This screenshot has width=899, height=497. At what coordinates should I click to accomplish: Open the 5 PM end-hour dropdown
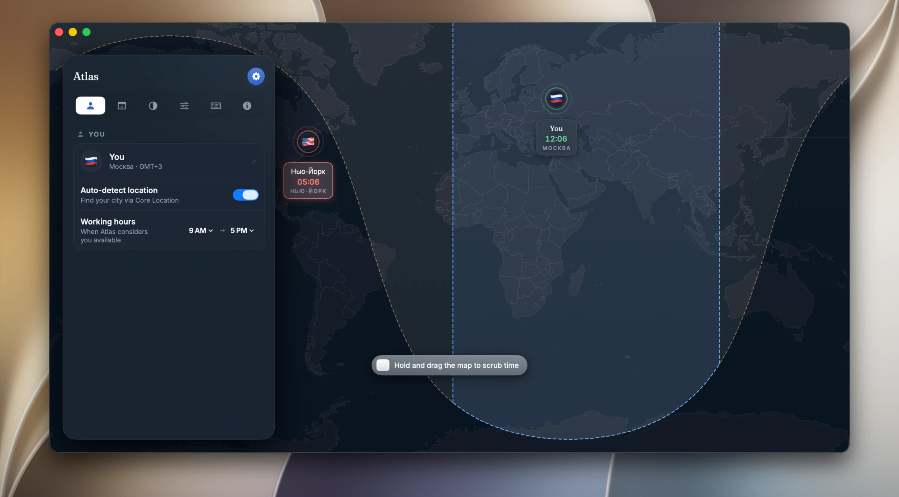[242, 231]
